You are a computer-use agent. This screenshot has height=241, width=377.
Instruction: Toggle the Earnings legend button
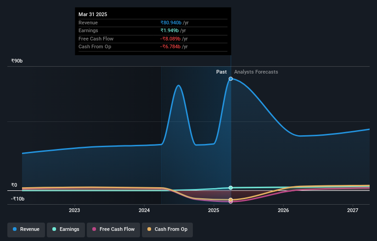66,230
